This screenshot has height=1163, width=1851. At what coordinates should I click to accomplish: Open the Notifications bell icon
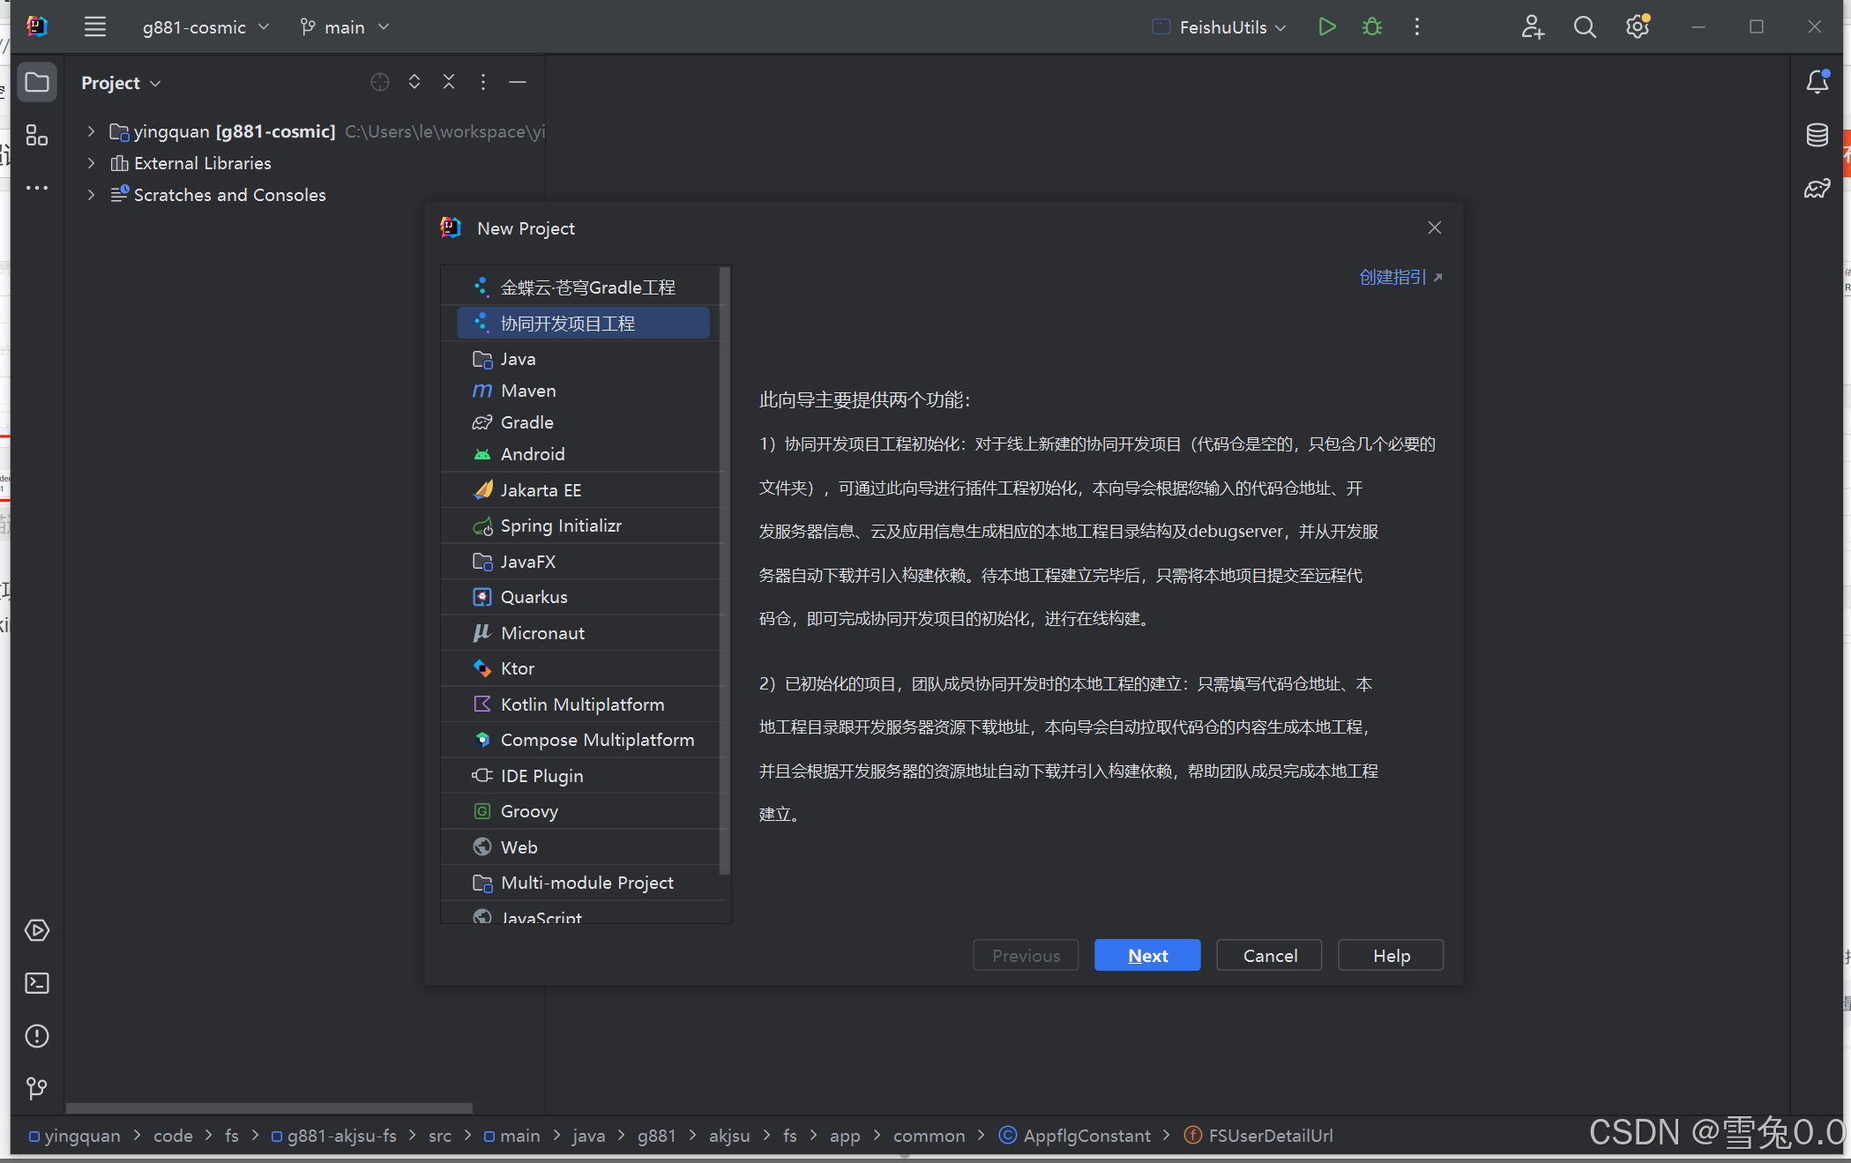point(1817,82)
